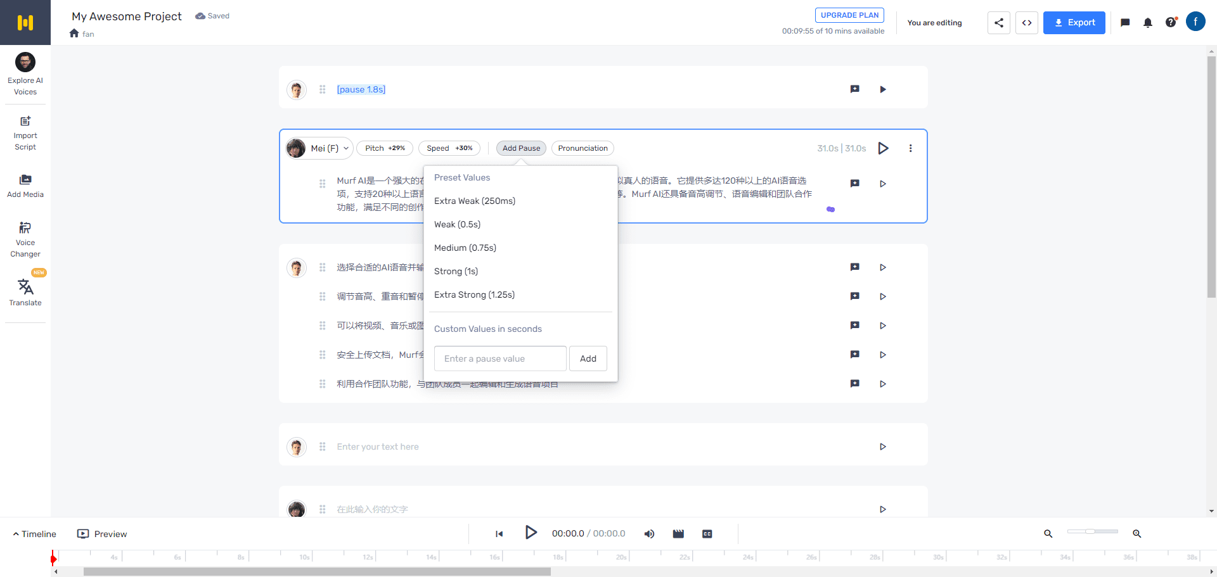The width and height of the screenshot is (1217, 577).
Task: Click the pause value input field
Action: pos(500,358)
